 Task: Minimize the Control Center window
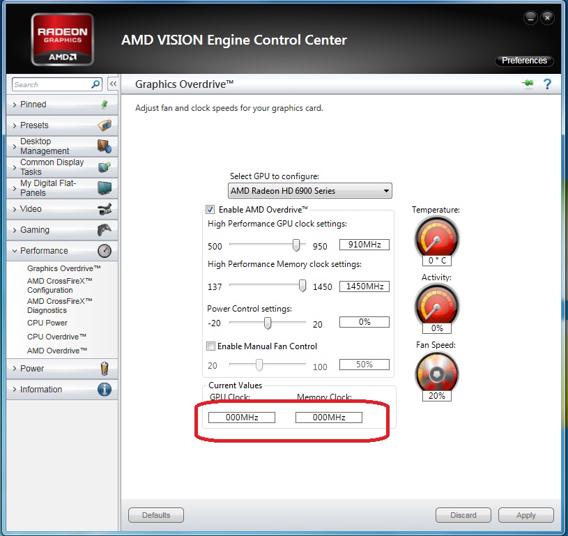click(530, 17)
